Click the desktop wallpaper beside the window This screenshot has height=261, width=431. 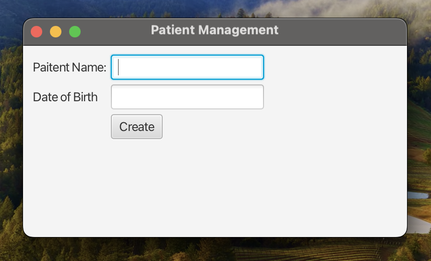coord(419,144)
